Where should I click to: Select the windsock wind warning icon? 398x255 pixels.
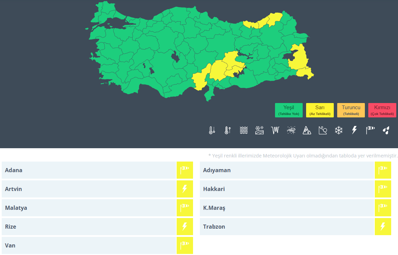[x=370, y=130]
